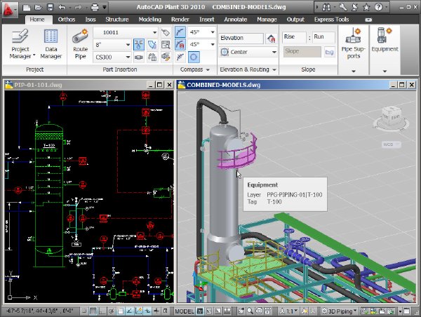
Task: Click the Pipe Supports tool
Action: click(x=354, y=43)
